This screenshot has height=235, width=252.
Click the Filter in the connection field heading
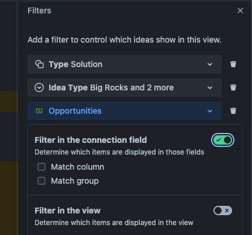(x=91, y=140)
